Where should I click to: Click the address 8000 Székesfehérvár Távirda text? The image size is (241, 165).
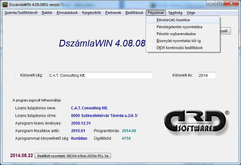[x=104, y=115]
